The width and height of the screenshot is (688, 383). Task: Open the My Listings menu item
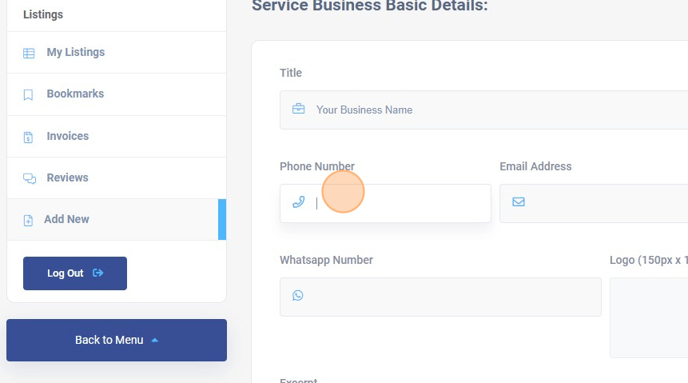tap(75, 53)
